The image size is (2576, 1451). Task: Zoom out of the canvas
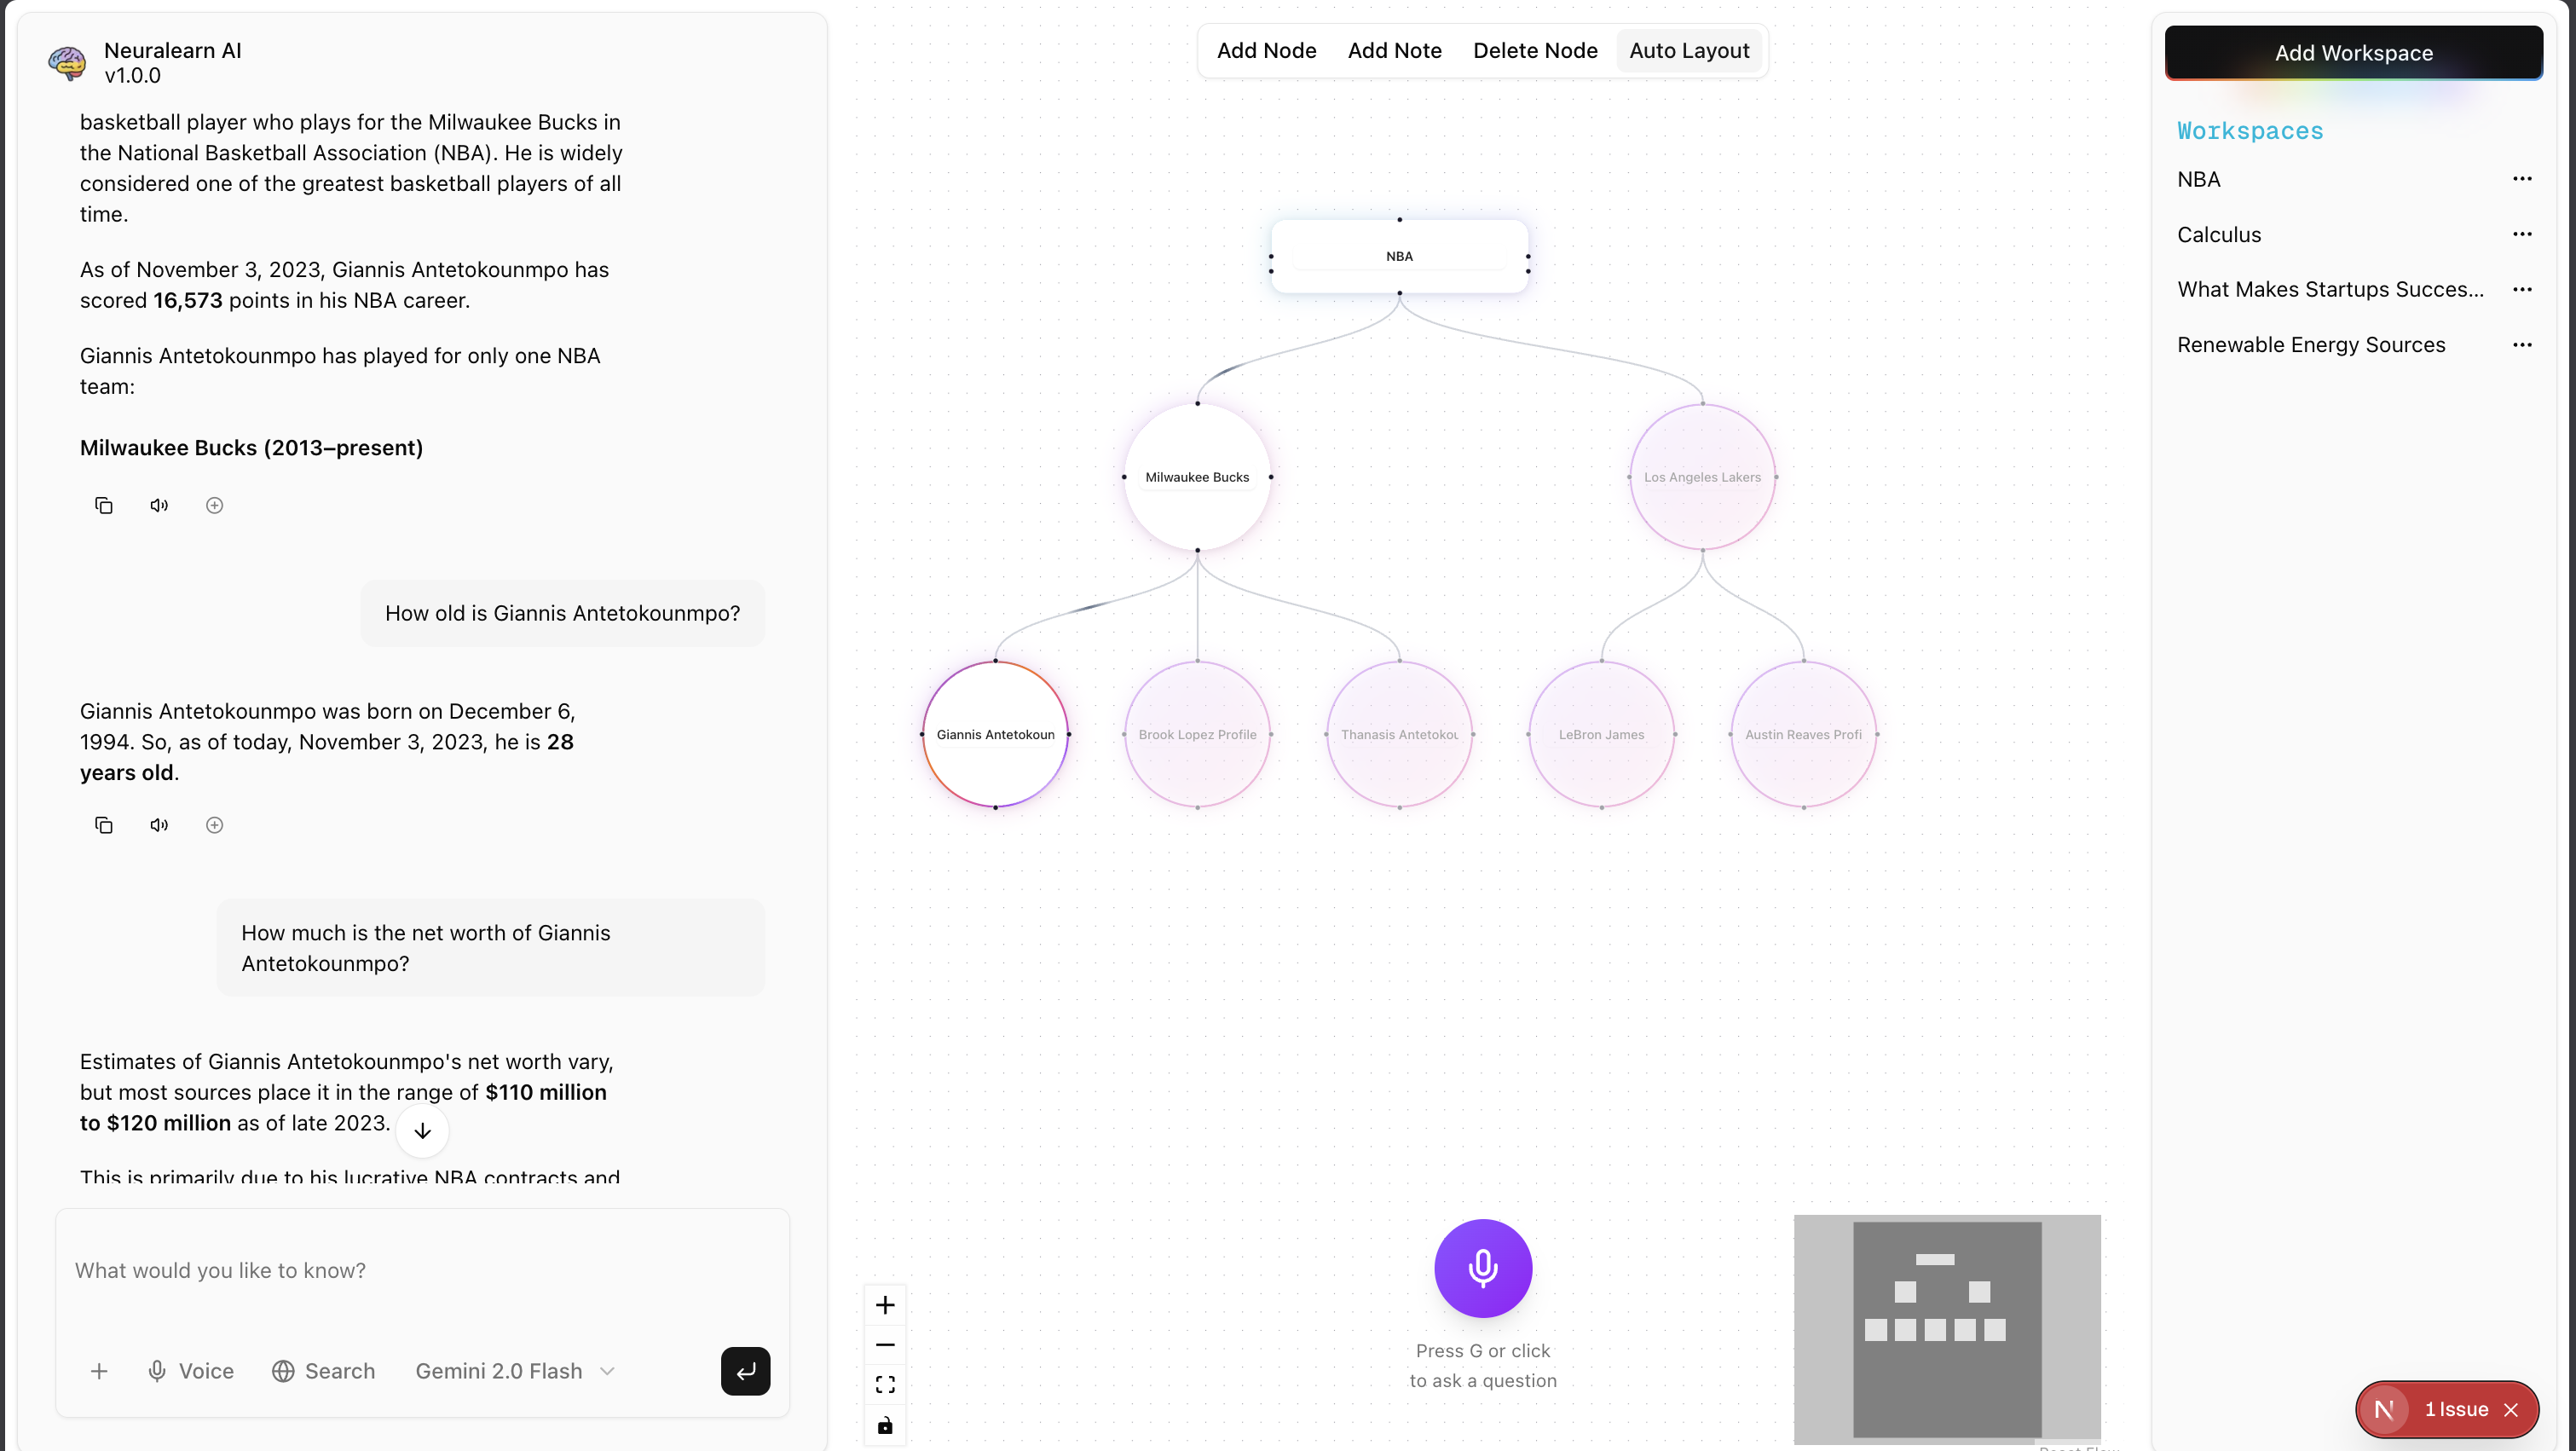pos(885,1344)
